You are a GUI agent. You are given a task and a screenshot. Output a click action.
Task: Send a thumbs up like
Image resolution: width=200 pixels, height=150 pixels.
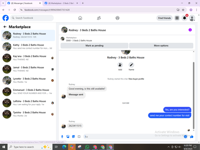coord(192,136)
